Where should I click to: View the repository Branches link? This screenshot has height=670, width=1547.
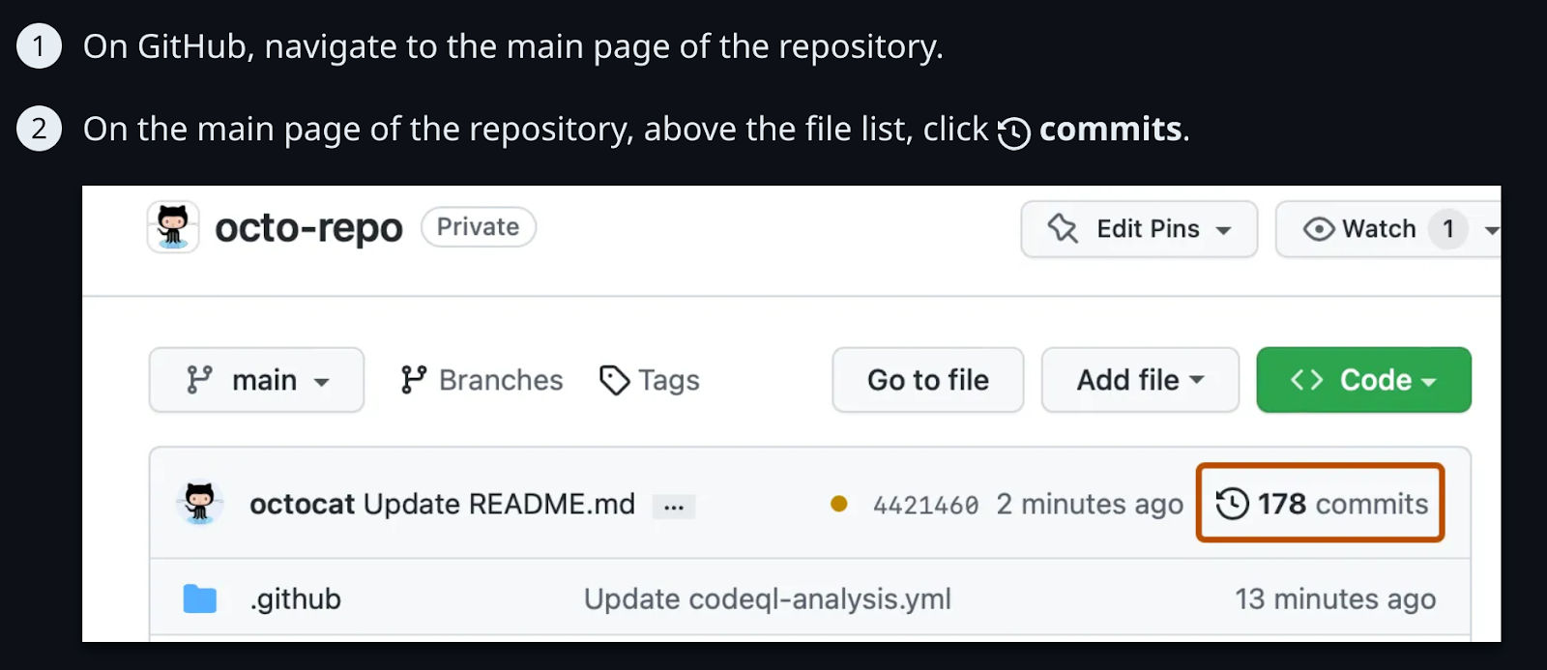[x=482, y=380]
